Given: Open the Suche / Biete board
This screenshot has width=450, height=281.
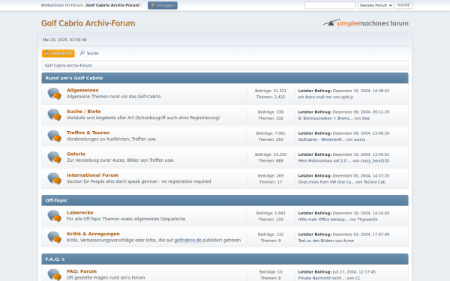Looking at the screenshot, I should [84, 112].
